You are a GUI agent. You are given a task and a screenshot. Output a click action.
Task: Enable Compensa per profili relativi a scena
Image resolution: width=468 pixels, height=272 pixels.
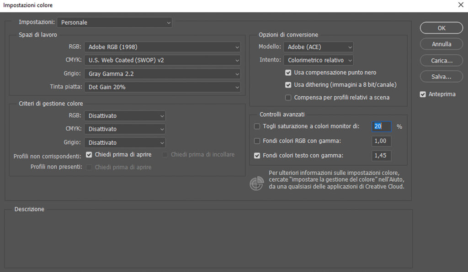[288, 97]
